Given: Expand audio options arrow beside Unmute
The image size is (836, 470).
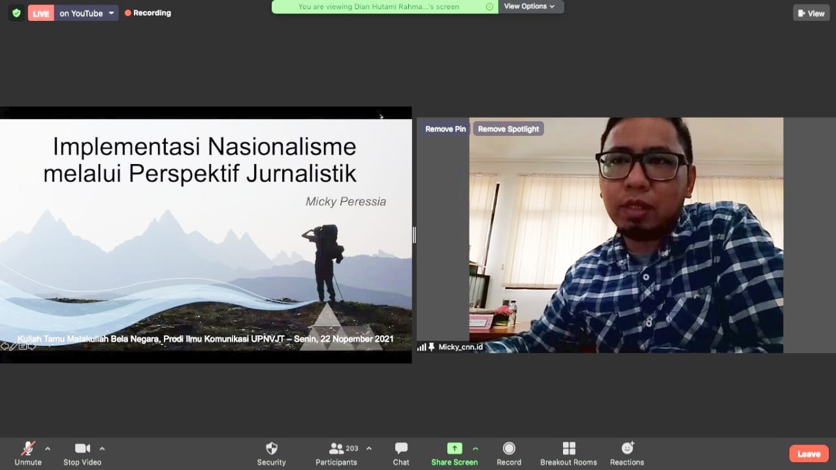Looking at the screenshot, I should pos(48,448).
